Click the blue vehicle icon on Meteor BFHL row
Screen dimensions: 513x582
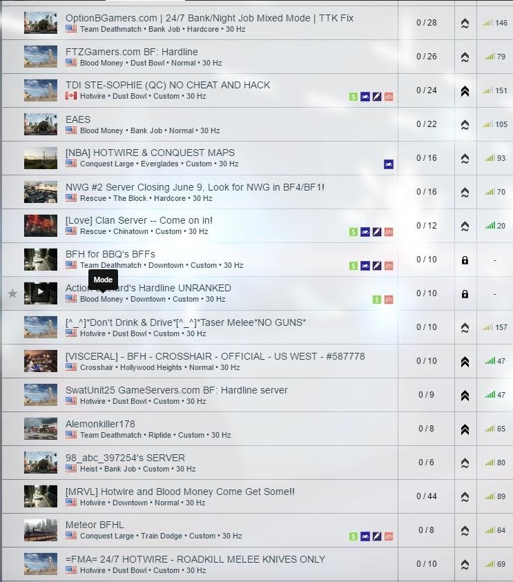tap(365, 536)
